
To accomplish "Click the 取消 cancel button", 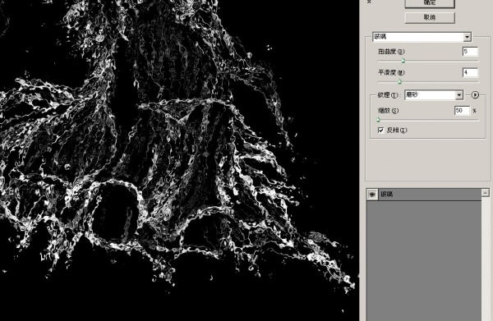I will (430, 17).
